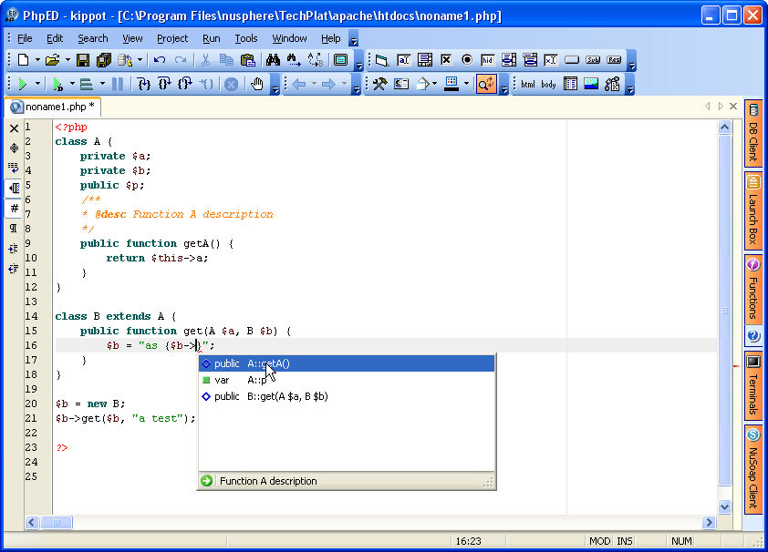Insert a text input field element
The height and width of the screenshot is (552, 768).
point(403,60)
